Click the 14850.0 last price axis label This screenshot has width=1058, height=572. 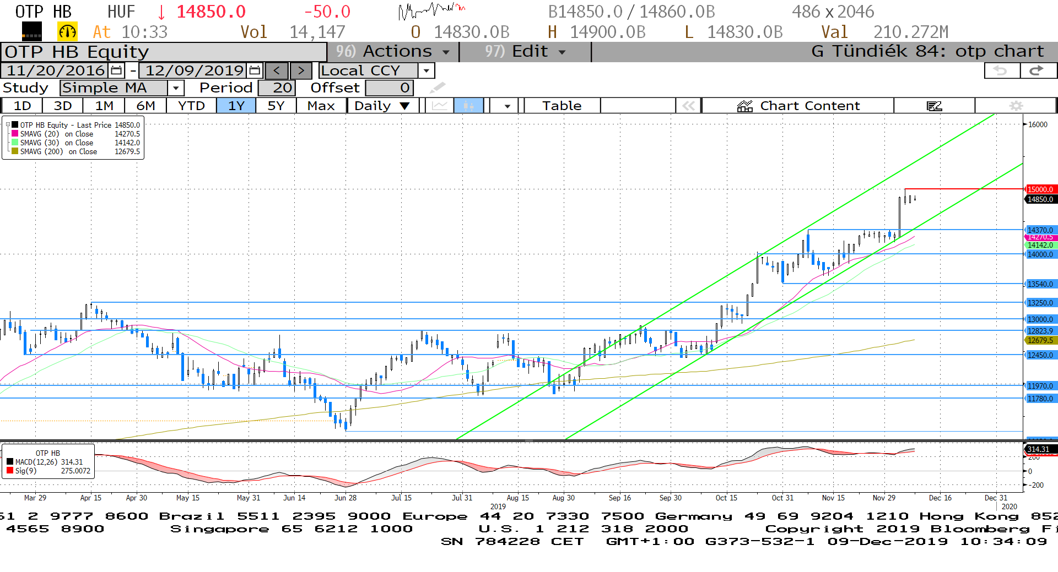coord(1040,199)
